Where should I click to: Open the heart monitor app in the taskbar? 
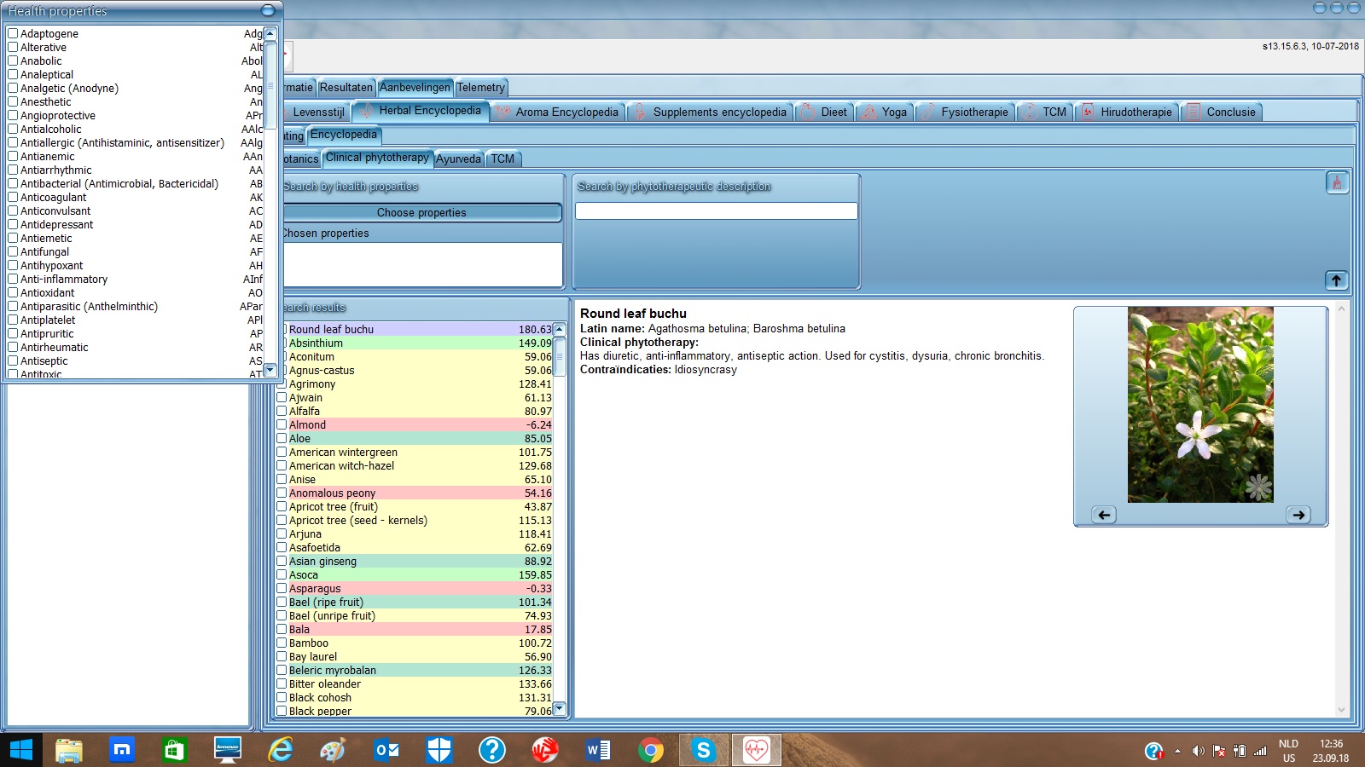[x=756, y=750]
